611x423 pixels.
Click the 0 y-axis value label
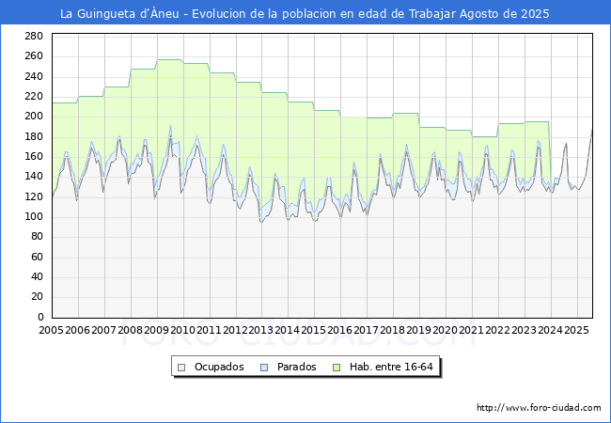click(x=40, y=317)
